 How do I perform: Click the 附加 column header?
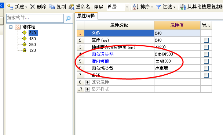[206, 25]
